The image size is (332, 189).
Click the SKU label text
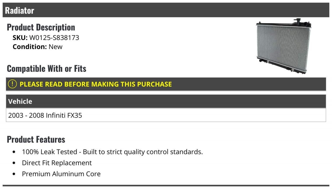tap(20, 38)
